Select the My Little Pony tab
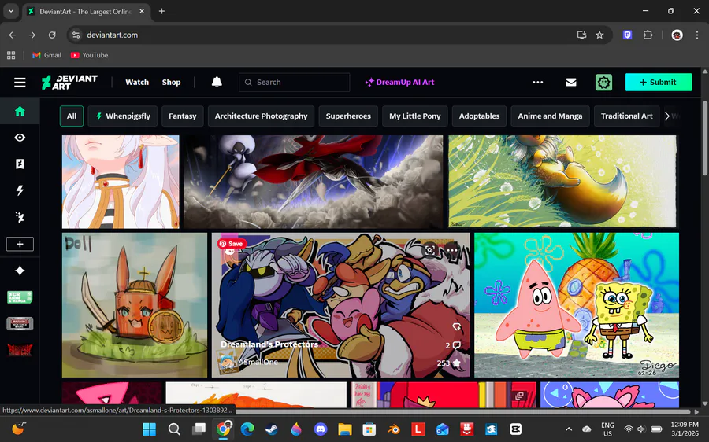 click(x=414, y=116)
